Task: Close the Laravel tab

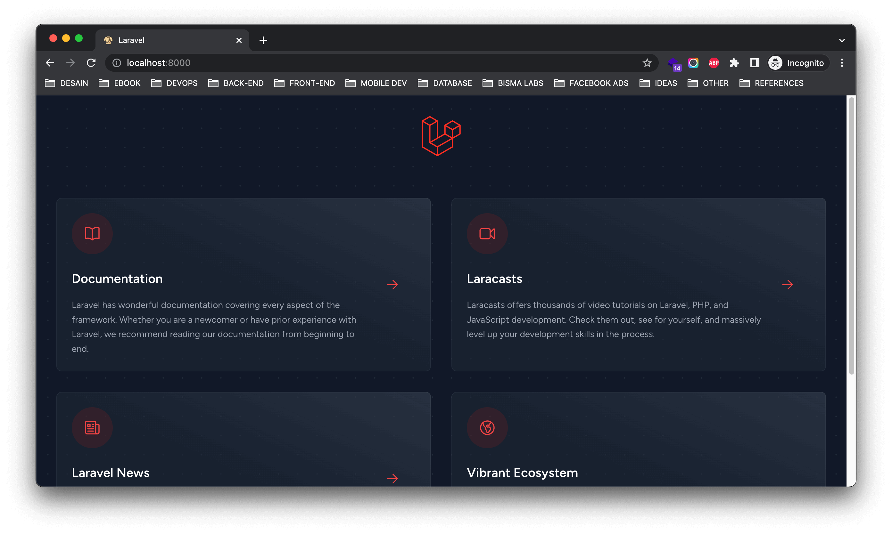Action: [239, 40]
